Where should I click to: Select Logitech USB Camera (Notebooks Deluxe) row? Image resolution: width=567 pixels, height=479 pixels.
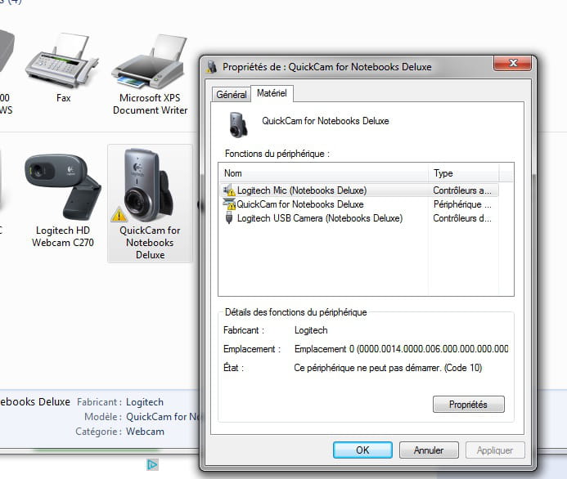358,218
